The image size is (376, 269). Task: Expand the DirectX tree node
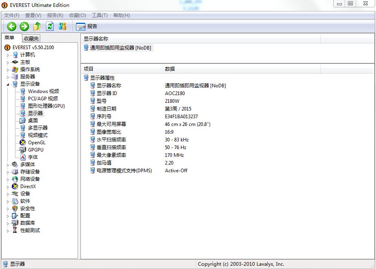pyautogui.click(x=8, y=187)
